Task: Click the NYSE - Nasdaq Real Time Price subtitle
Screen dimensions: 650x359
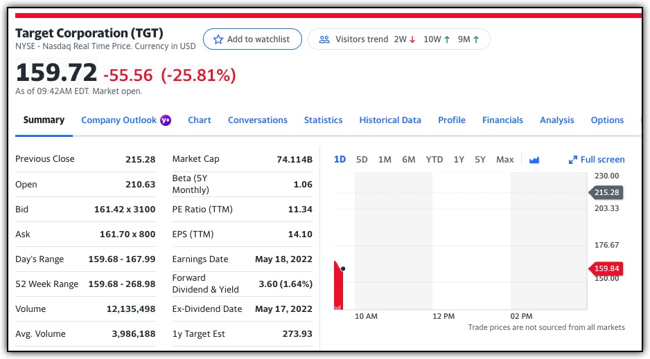Action: tap(105, 46)
